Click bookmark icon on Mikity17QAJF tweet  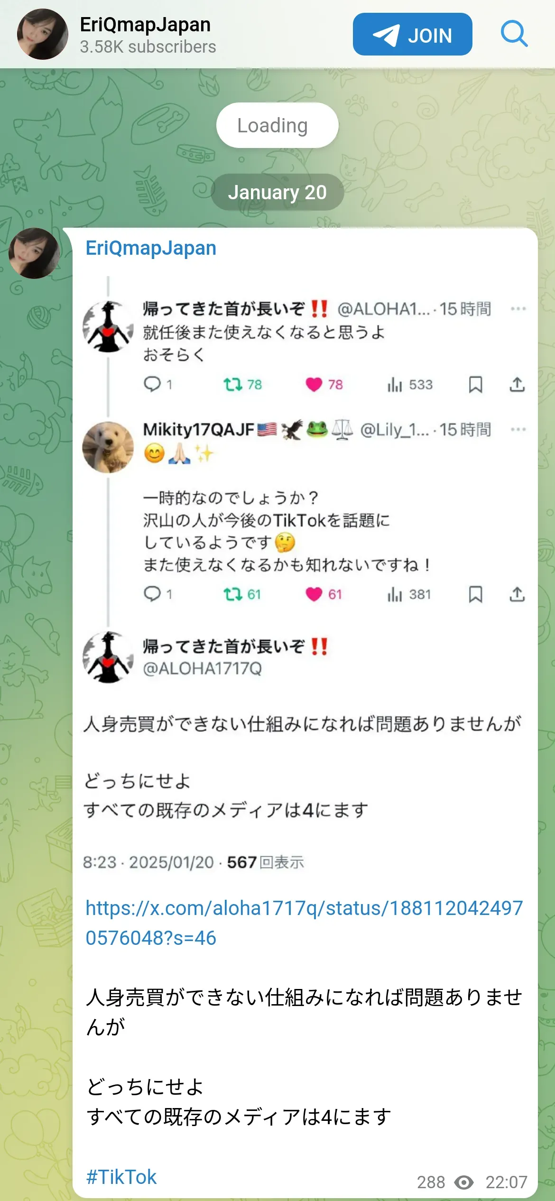click(475, 594)
